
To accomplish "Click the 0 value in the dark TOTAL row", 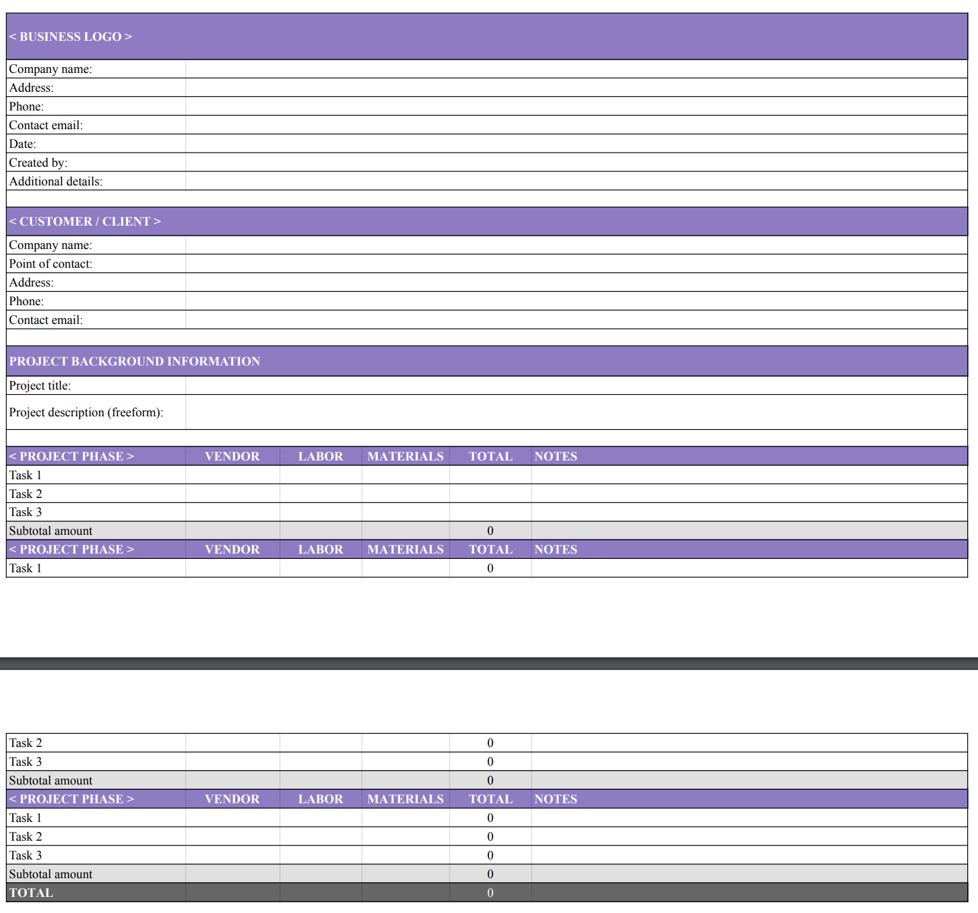I will [x=490, y=892].
